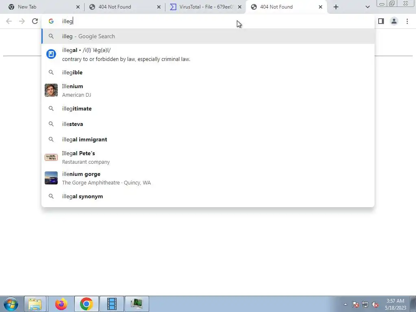Click search icon beside 'illegitimate'
Screen dimensions: 416x312
pyautogui.click(x=51, y=108)
